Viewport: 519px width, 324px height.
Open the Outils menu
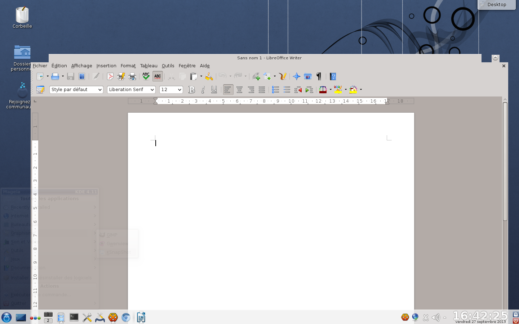click(x=168, y=66)
